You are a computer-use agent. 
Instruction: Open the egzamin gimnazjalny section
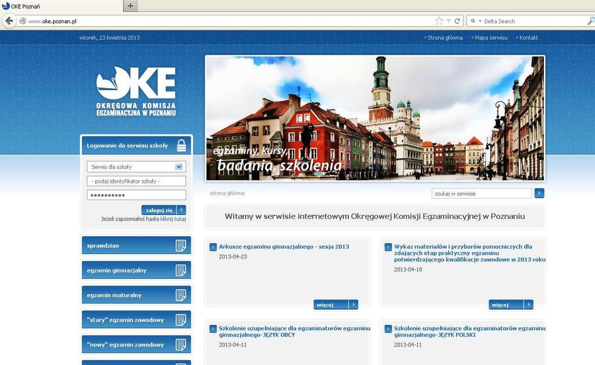click(x=136, y=270)
